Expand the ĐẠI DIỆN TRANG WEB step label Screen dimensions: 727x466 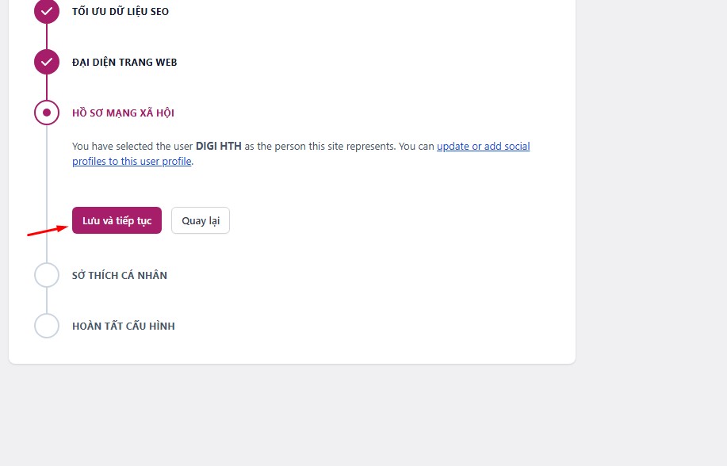(124, 62)
